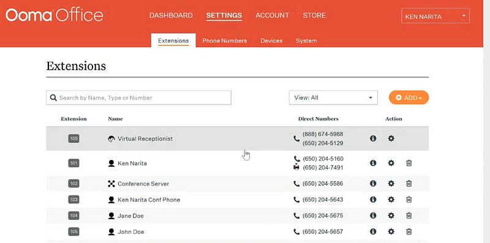Click the Conference Server network icon
490x243 pixels.
(x=111, y=184)
